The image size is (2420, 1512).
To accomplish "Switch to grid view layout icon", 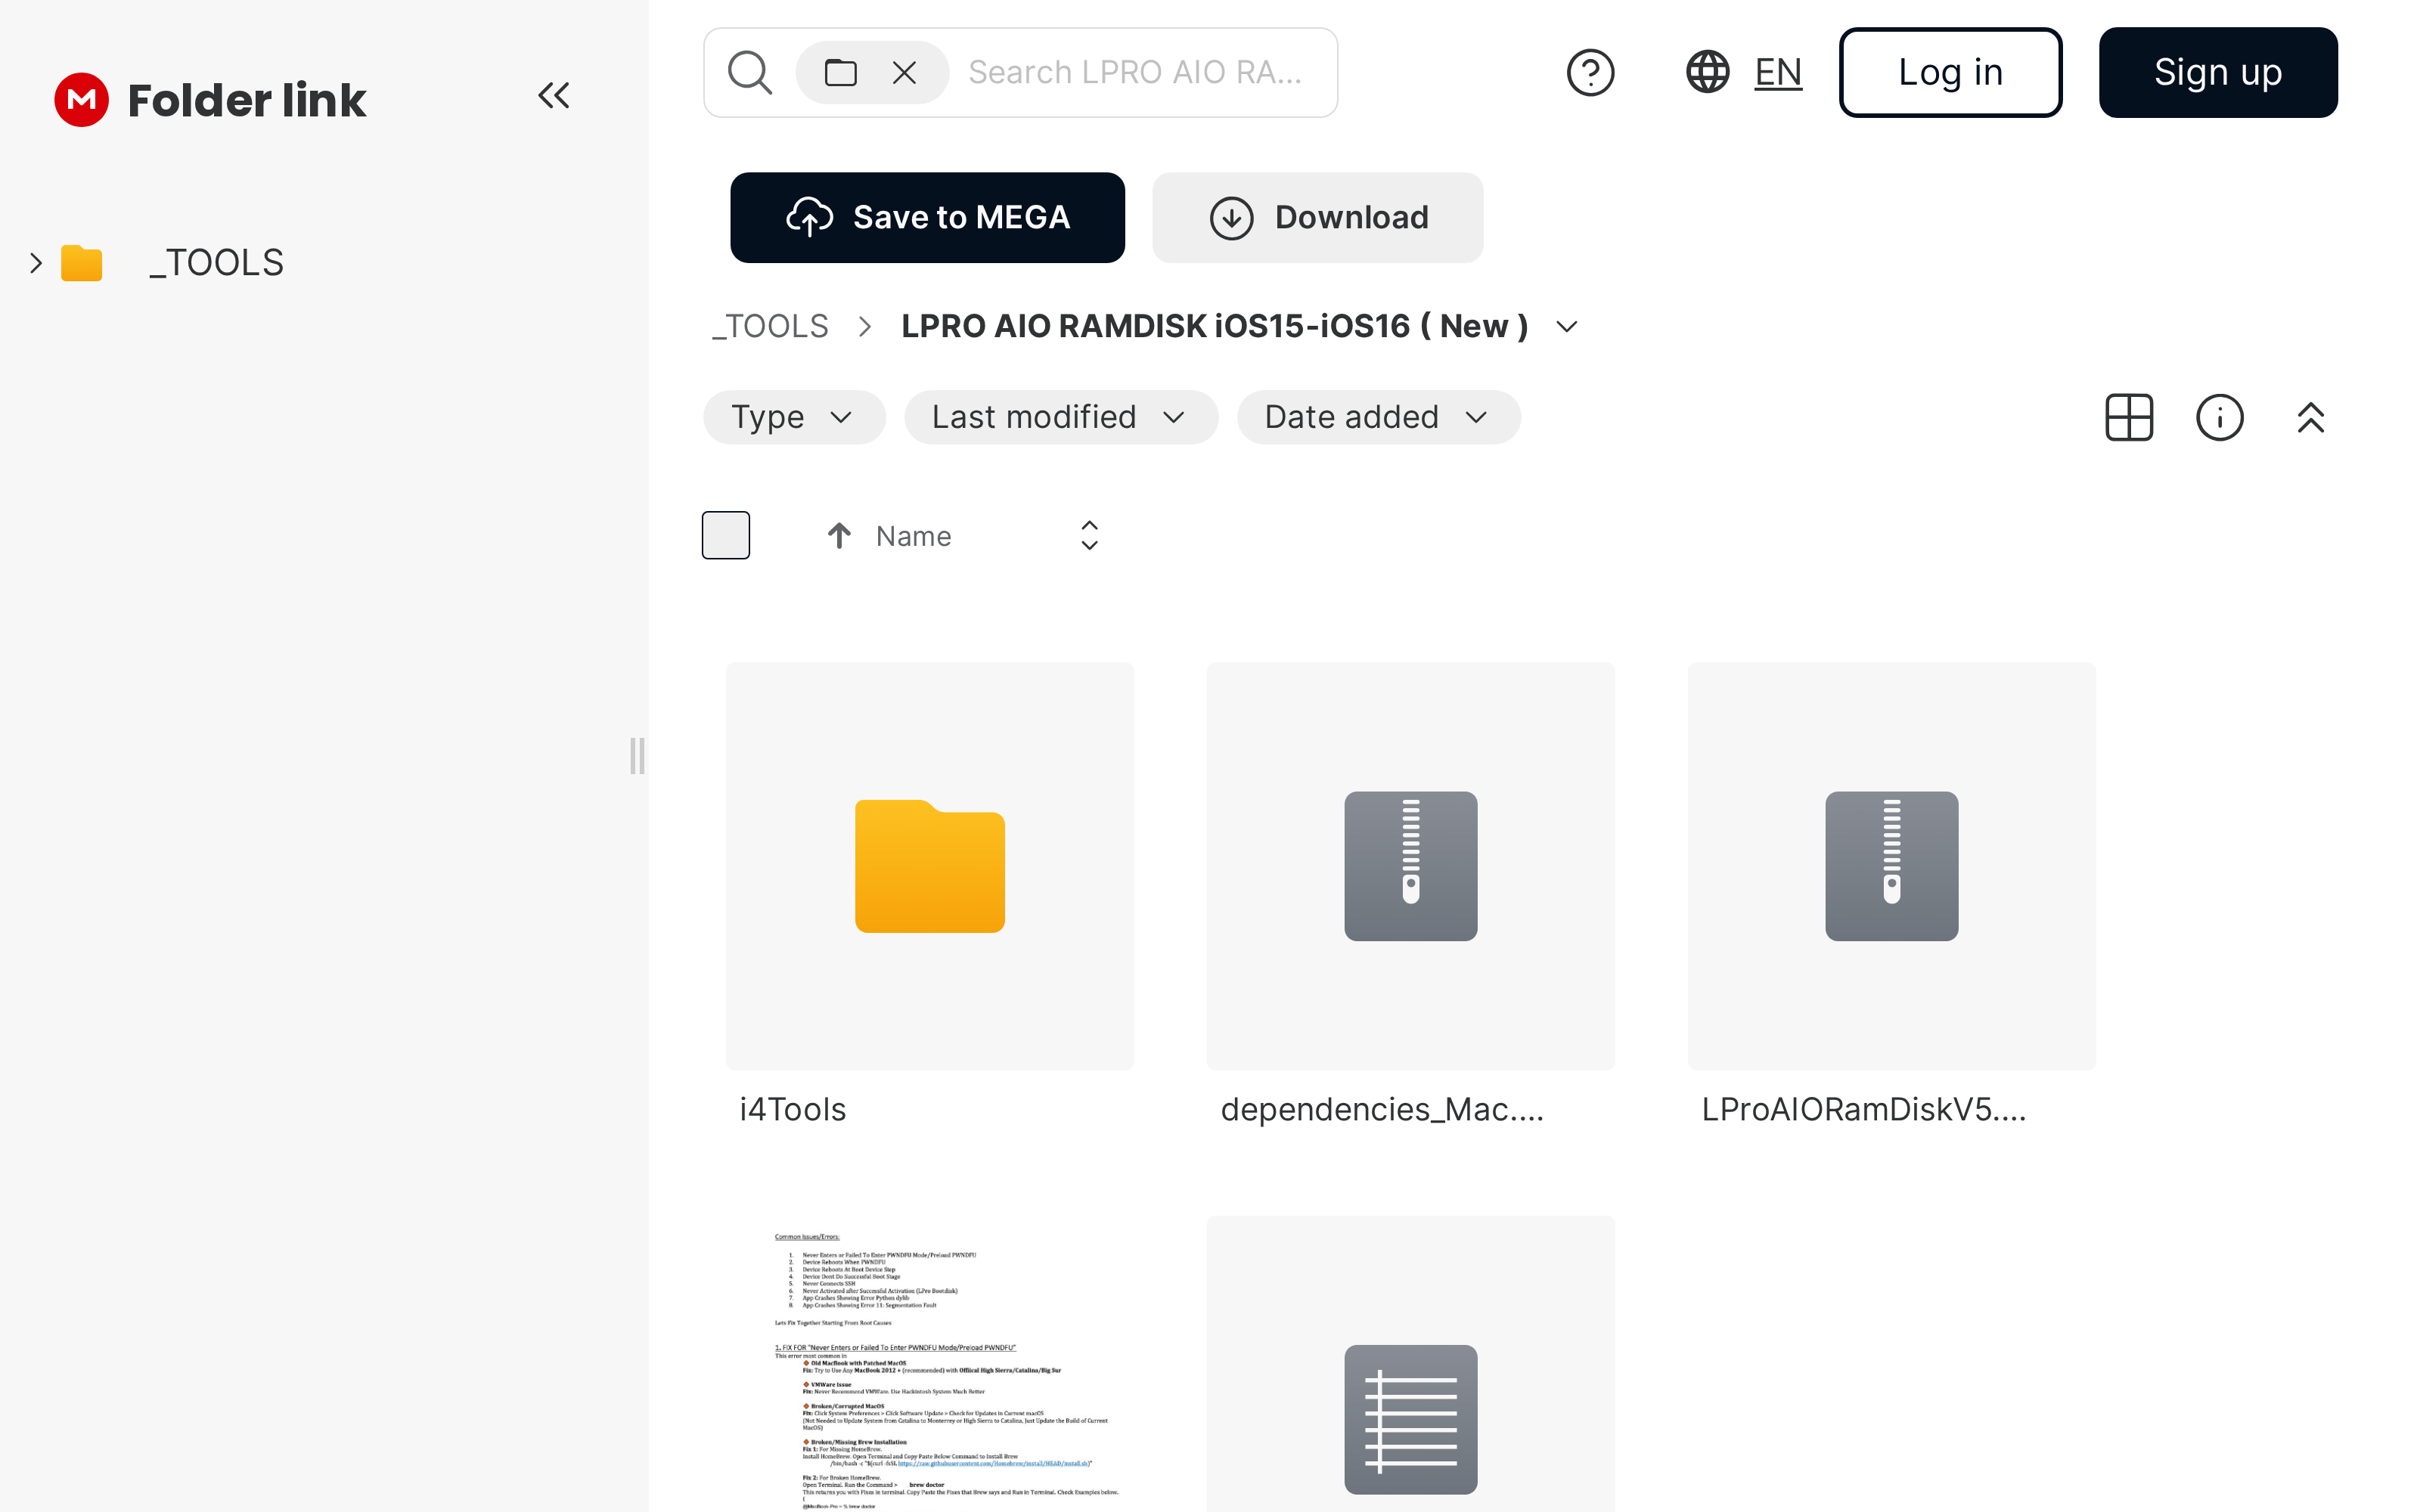I will click(2129, 417).
